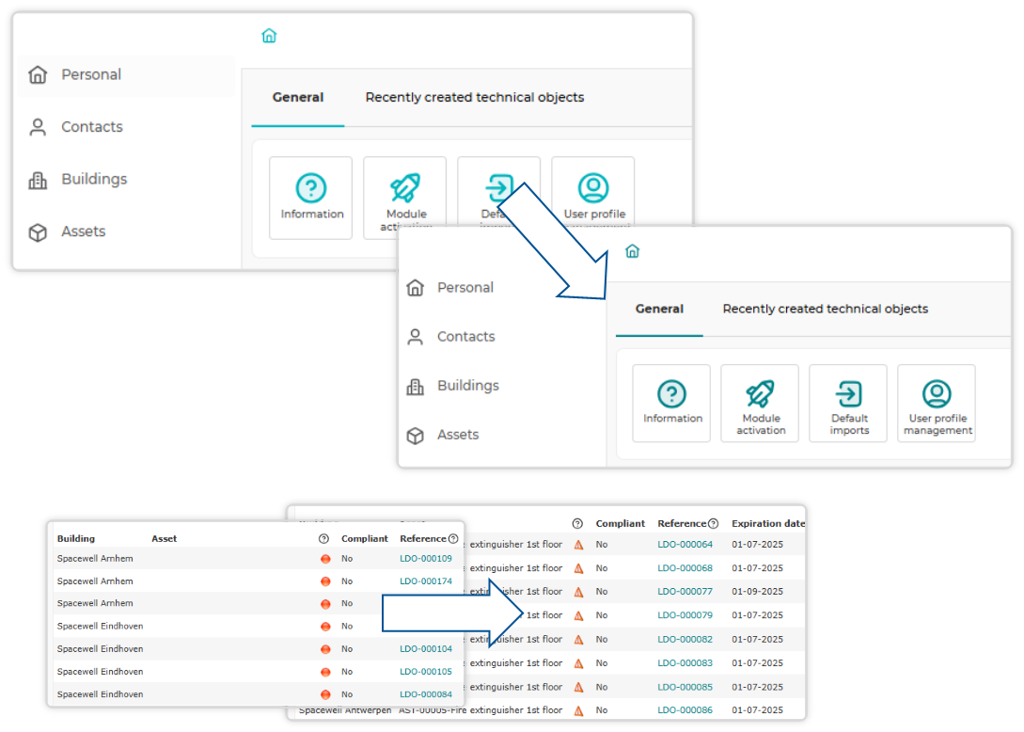
Task: Follow the LDO-000079 reference link
Action: (x=685, y=615)
